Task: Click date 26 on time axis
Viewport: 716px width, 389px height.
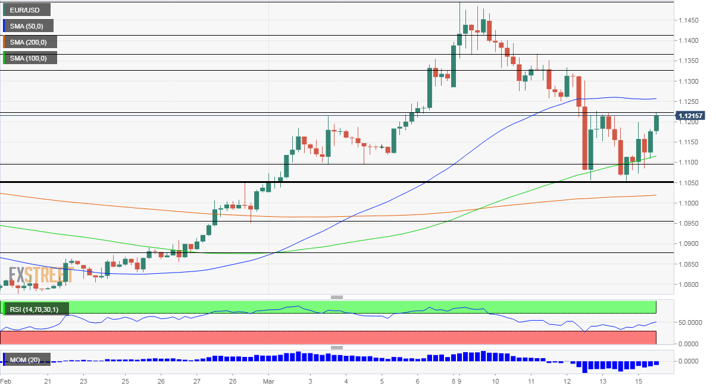Action: click(x=162, y=380)
